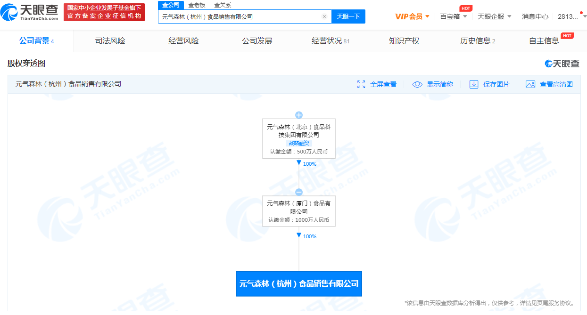Open the VIP会员 dropdown
Image resolution: width=587 pixels, height=315 pixels.
411,16
